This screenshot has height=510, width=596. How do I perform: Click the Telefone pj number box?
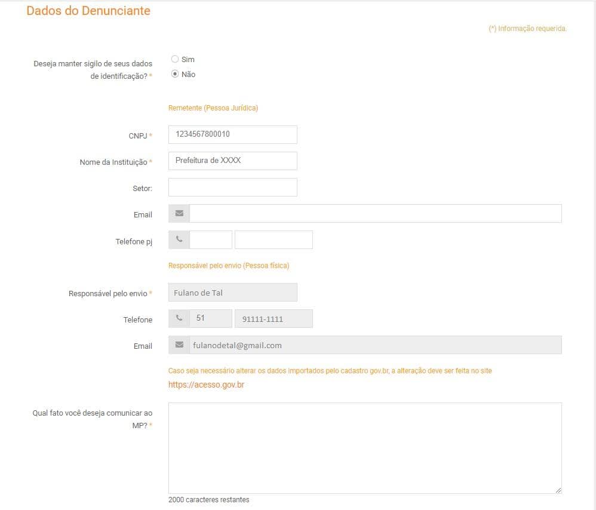click(x=274, y=240)
